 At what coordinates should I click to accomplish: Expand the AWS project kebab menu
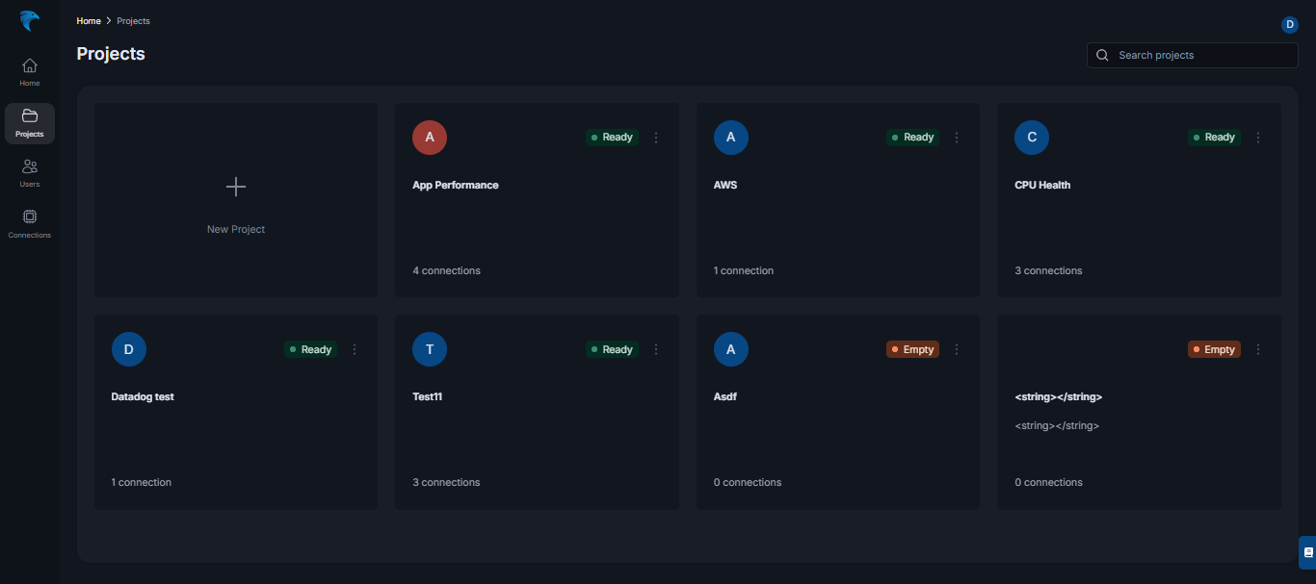tap(957, 138)
